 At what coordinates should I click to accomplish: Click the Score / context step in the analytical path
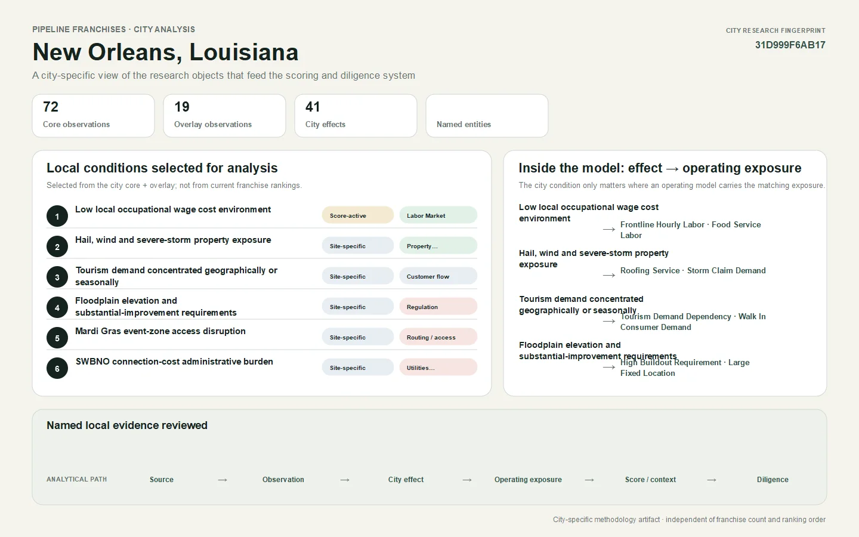[x=650, y=480]
